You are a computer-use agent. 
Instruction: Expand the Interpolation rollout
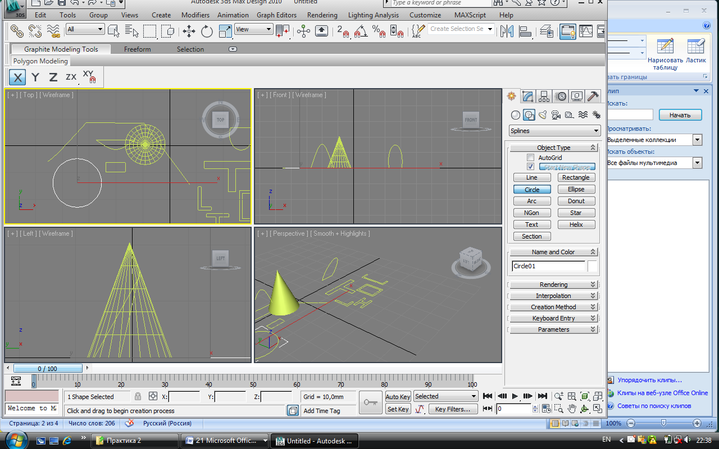553,296
